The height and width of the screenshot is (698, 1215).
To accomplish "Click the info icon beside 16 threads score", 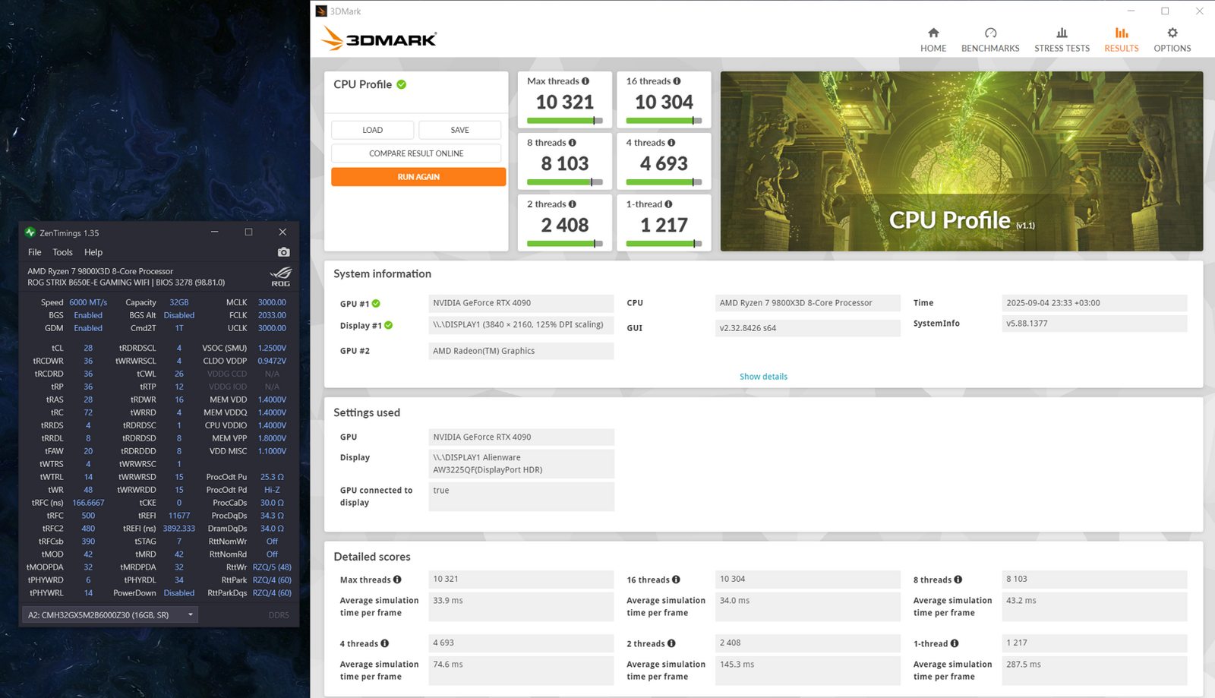I will [x=677, y=81].
